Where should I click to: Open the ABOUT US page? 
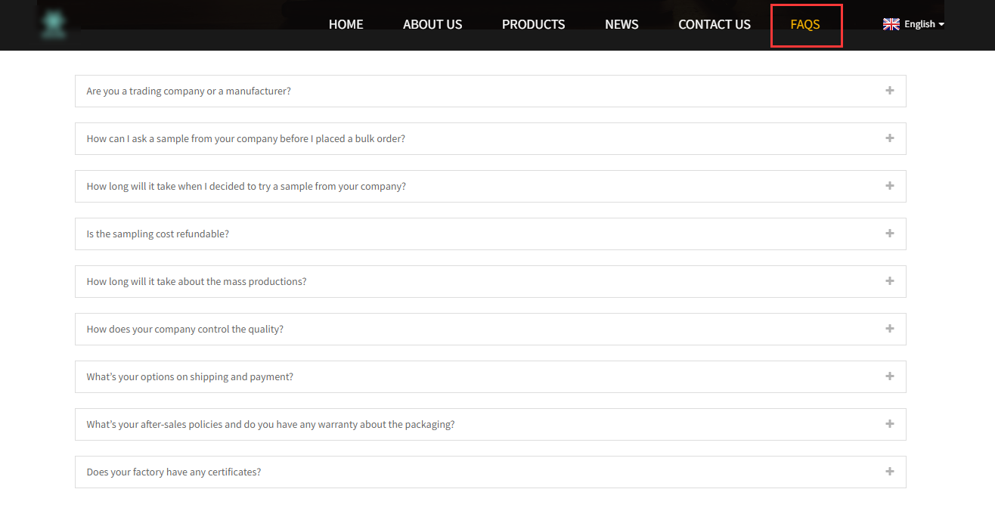pyautogui.click(x=432, y=24)
